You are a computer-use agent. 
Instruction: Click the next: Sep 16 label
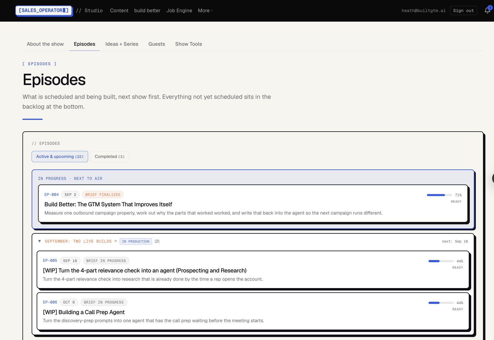point(455,241)
